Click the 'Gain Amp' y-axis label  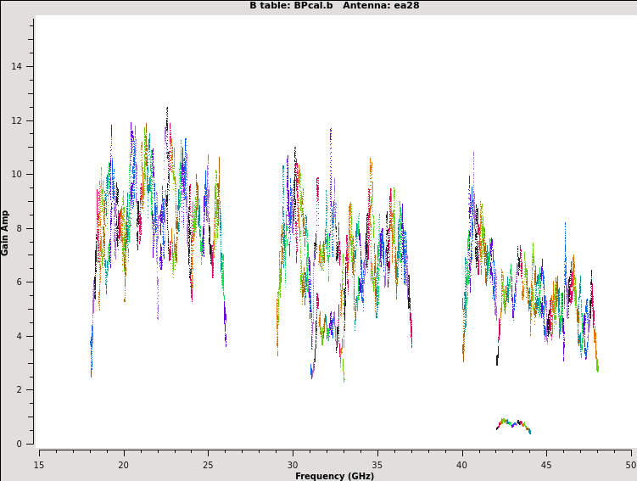click(x=6, y=232)
